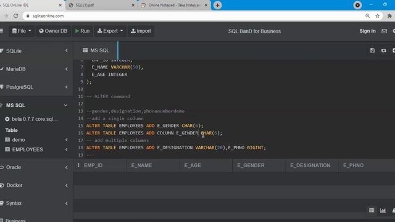Bookmark this page with star icon
The image size is (395, 222).
(x=377, y=16)
